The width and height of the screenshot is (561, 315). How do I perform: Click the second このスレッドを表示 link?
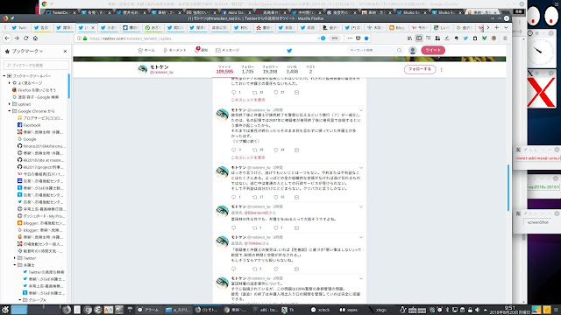(248, 157)
